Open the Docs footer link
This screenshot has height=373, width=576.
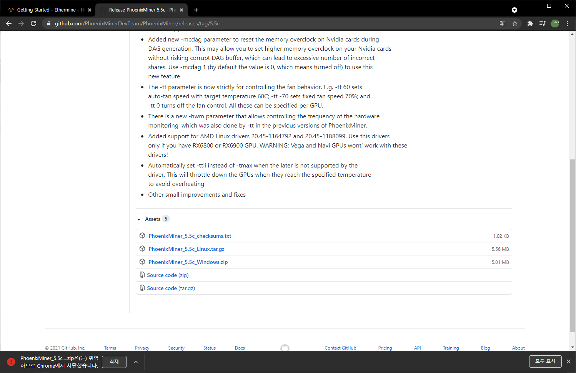click(x=240, y=348)
